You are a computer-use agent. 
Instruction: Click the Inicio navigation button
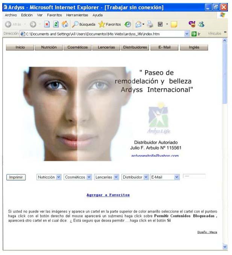[x=20, y=47]
